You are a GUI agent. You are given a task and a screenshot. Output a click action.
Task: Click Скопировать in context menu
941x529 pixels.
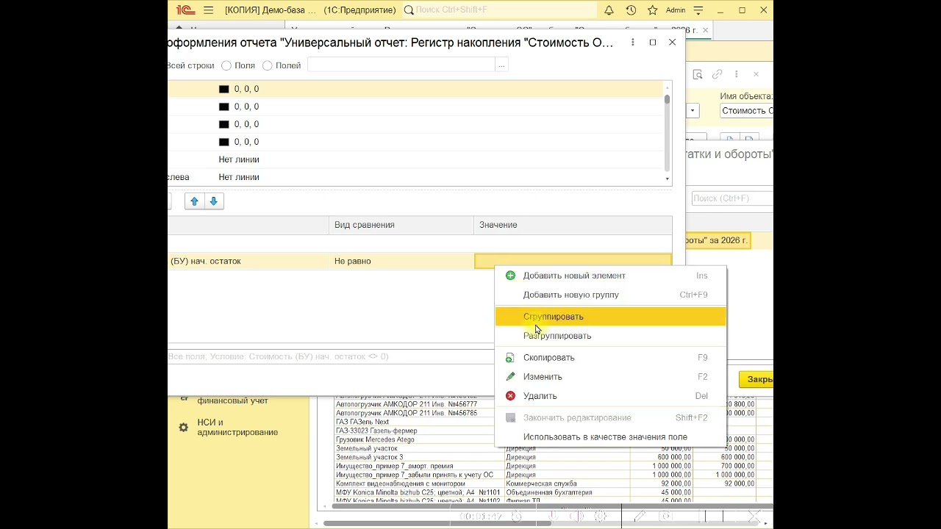[x=548, y=358]
